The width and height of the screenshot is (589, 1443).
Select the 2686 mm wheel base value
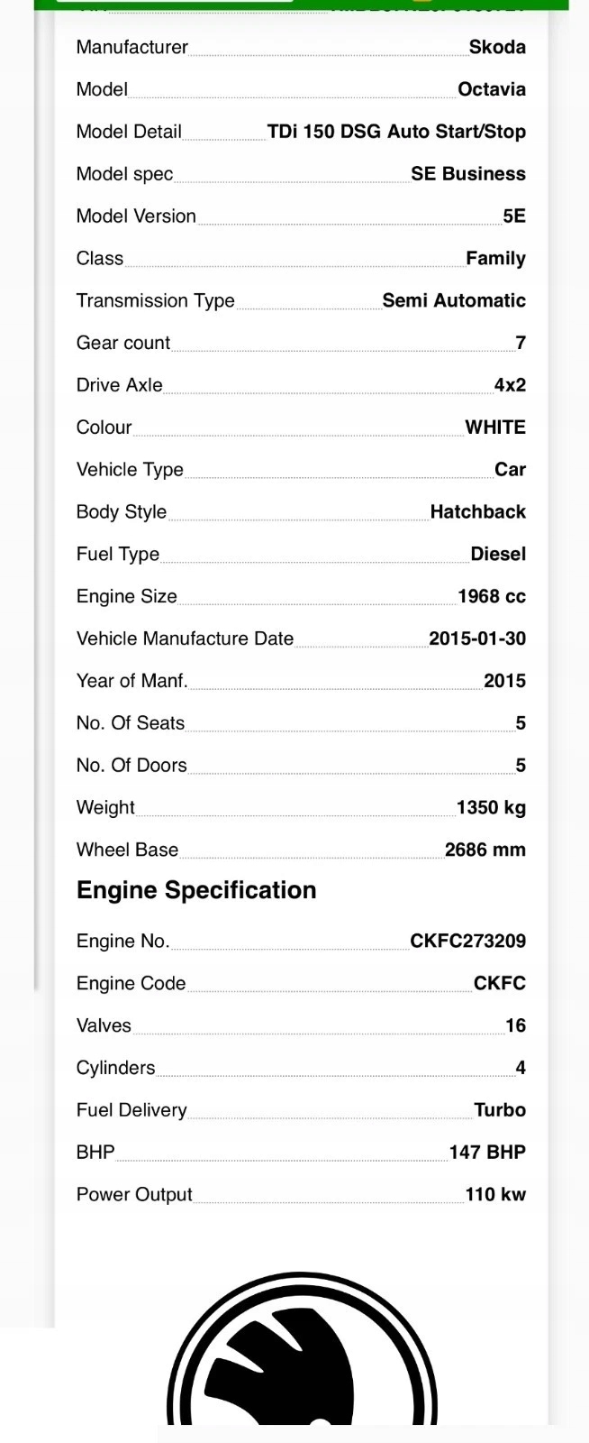click(x=485, y=850)
